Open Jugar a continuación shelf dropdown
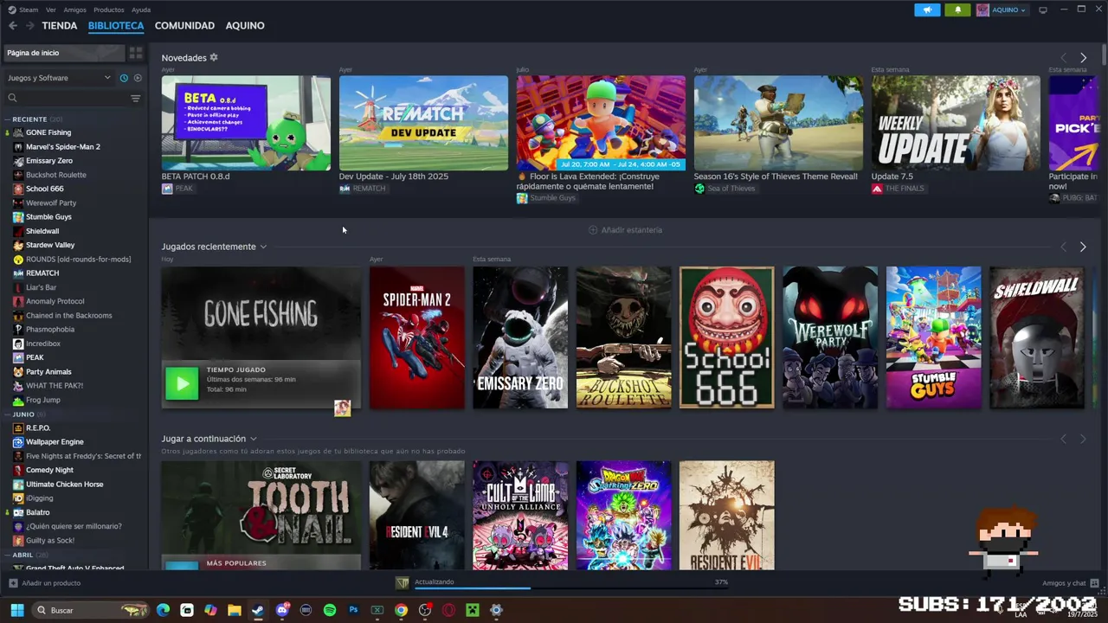This screenshot has height=623, width=1108. (253, 439)
